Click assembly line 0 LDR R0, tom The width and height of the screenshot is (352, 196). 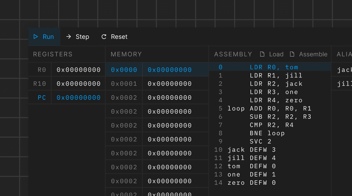click(x=270, y=67)
